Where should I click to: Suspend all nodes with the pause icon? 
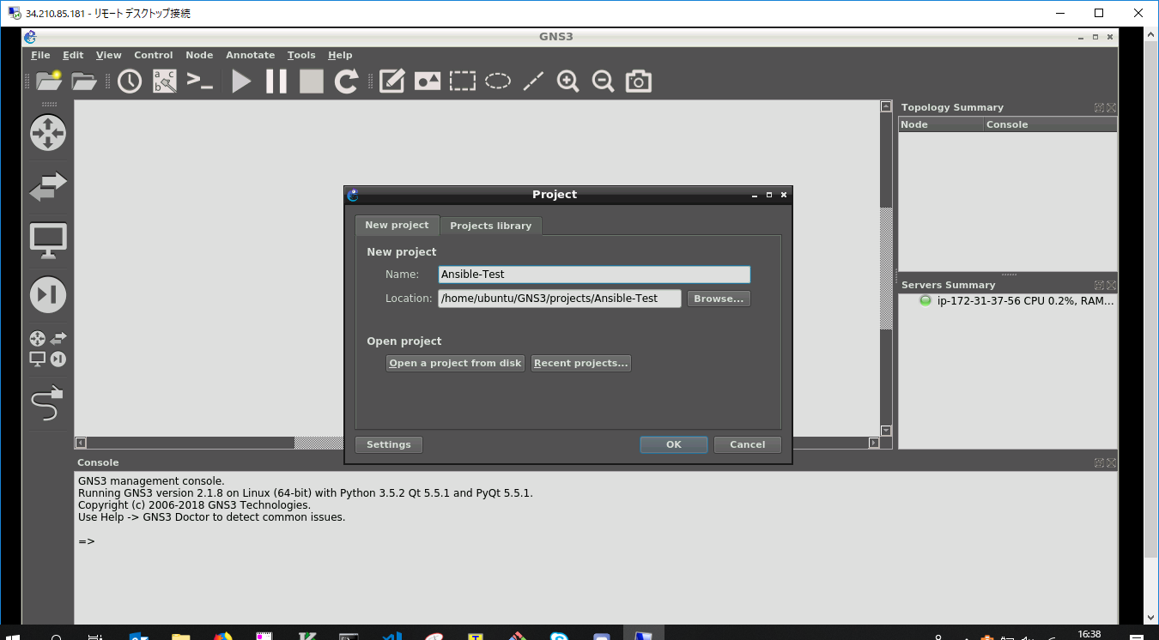[276, 81]
